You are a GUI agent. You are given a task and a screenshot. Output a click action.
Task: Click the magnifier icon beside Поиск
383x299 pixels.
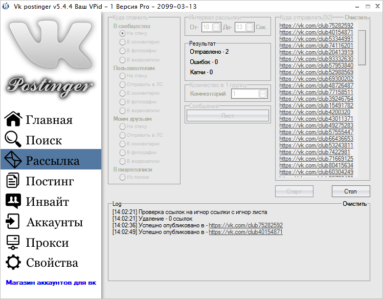pos(13,139)
